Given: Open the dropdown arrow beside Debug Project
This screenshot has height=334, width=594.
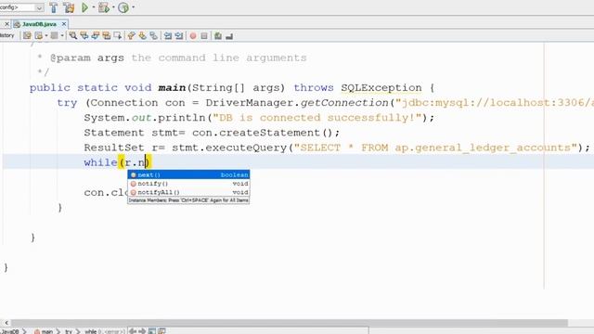Looking at the screenshot, I should click(113, 7).
